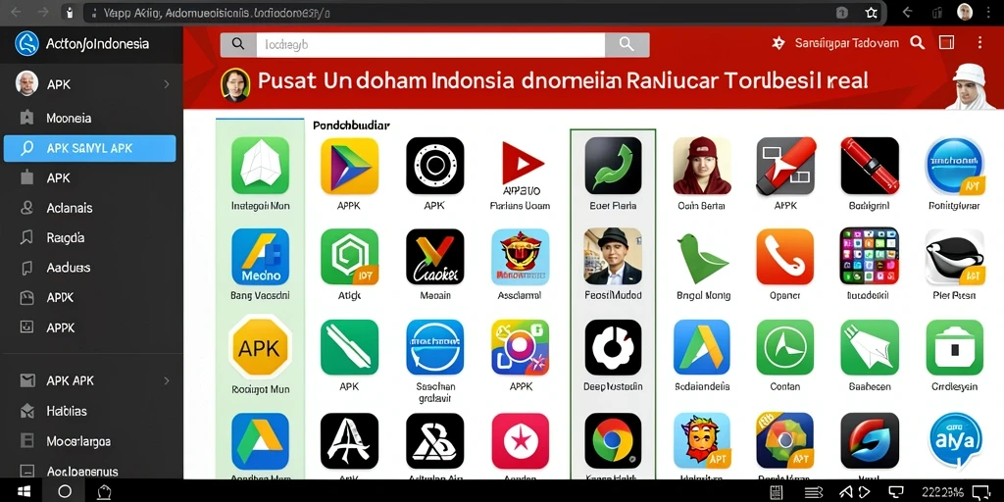This screenshot has height=502, width=1004.
Task: Open the Deep Iustadin black gear app
Action: 613,348
